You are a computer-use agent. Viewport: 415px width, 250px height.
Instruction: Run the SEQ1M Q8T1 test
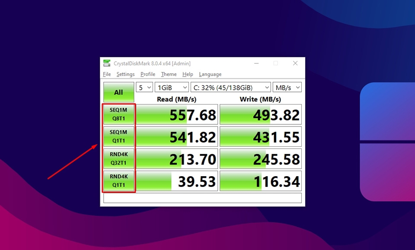click(118, 114)
